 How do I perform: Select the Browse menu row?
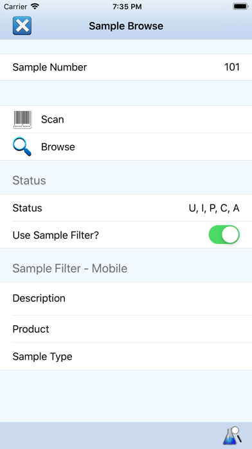click(x=126, y=147)
